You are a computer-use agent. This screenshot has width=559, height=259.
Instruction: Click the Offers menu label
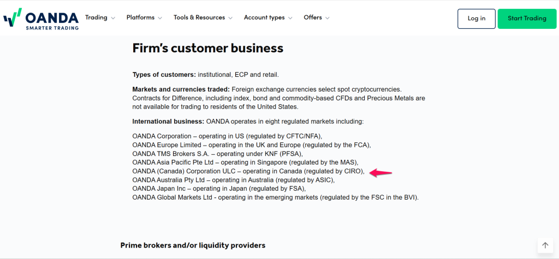313,17
